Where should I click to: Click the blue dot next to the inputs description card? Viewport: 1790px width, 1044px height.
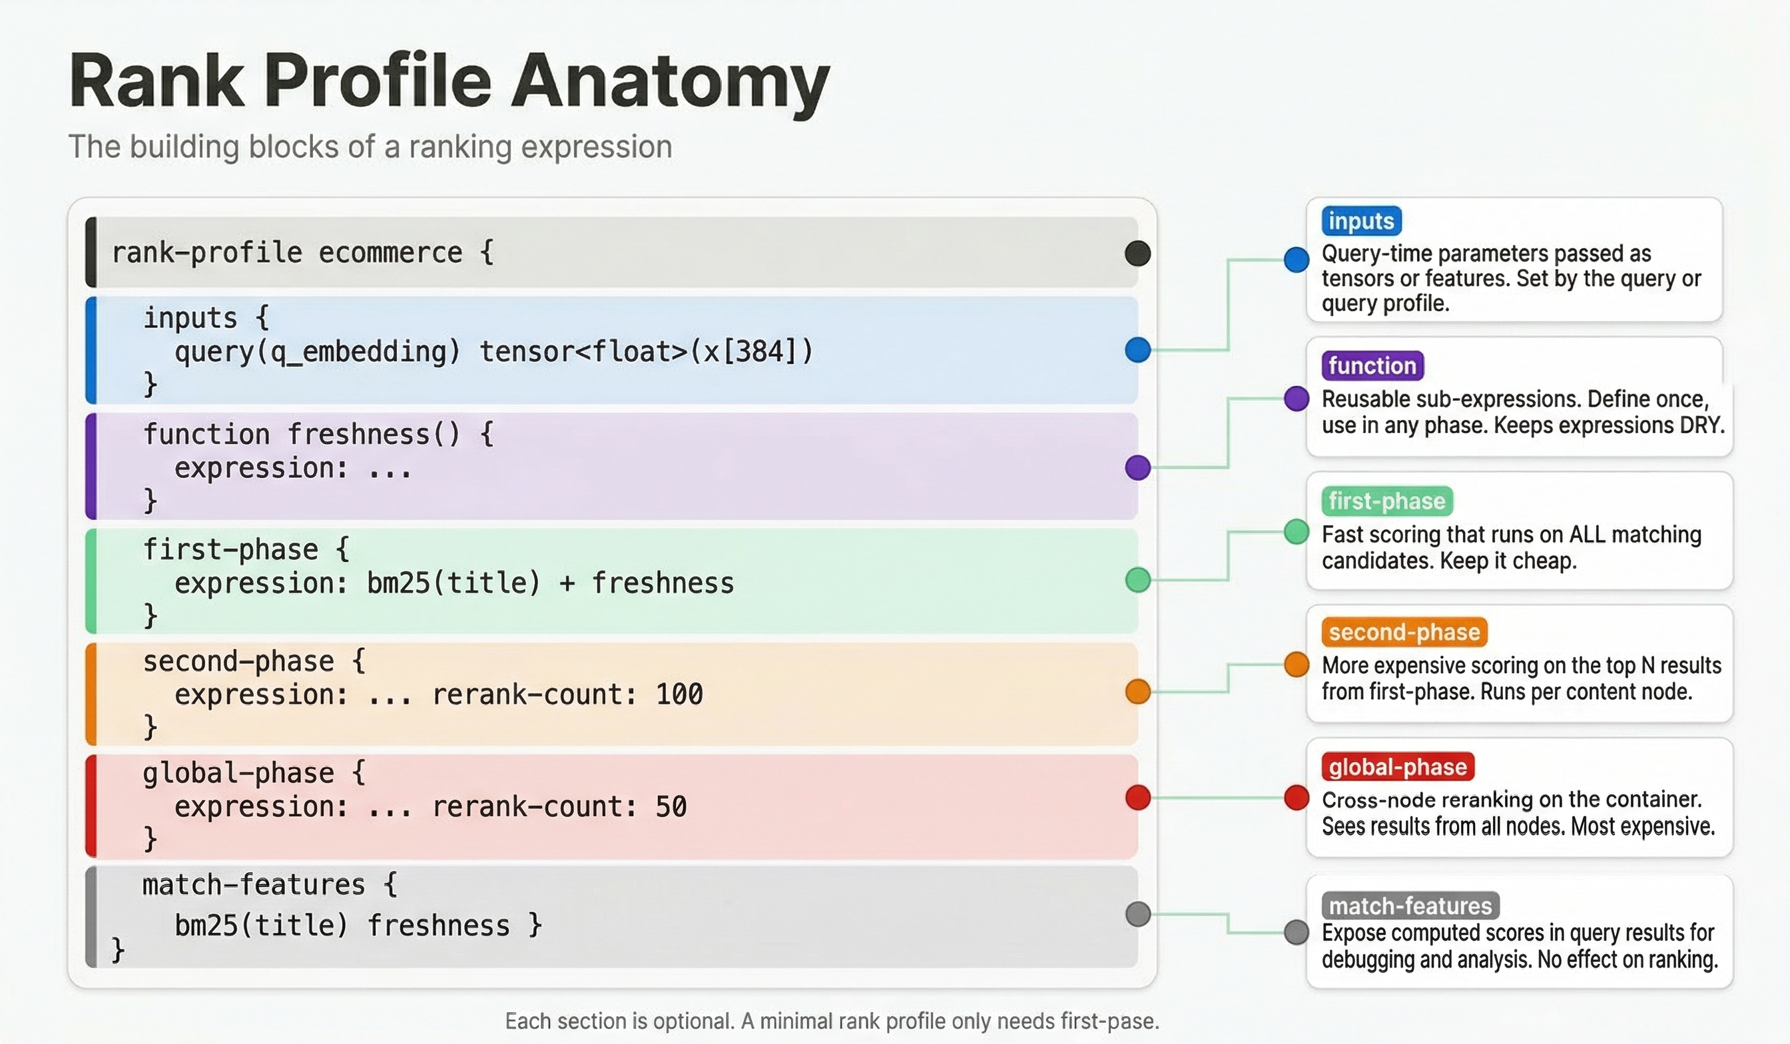point(1297,259)
